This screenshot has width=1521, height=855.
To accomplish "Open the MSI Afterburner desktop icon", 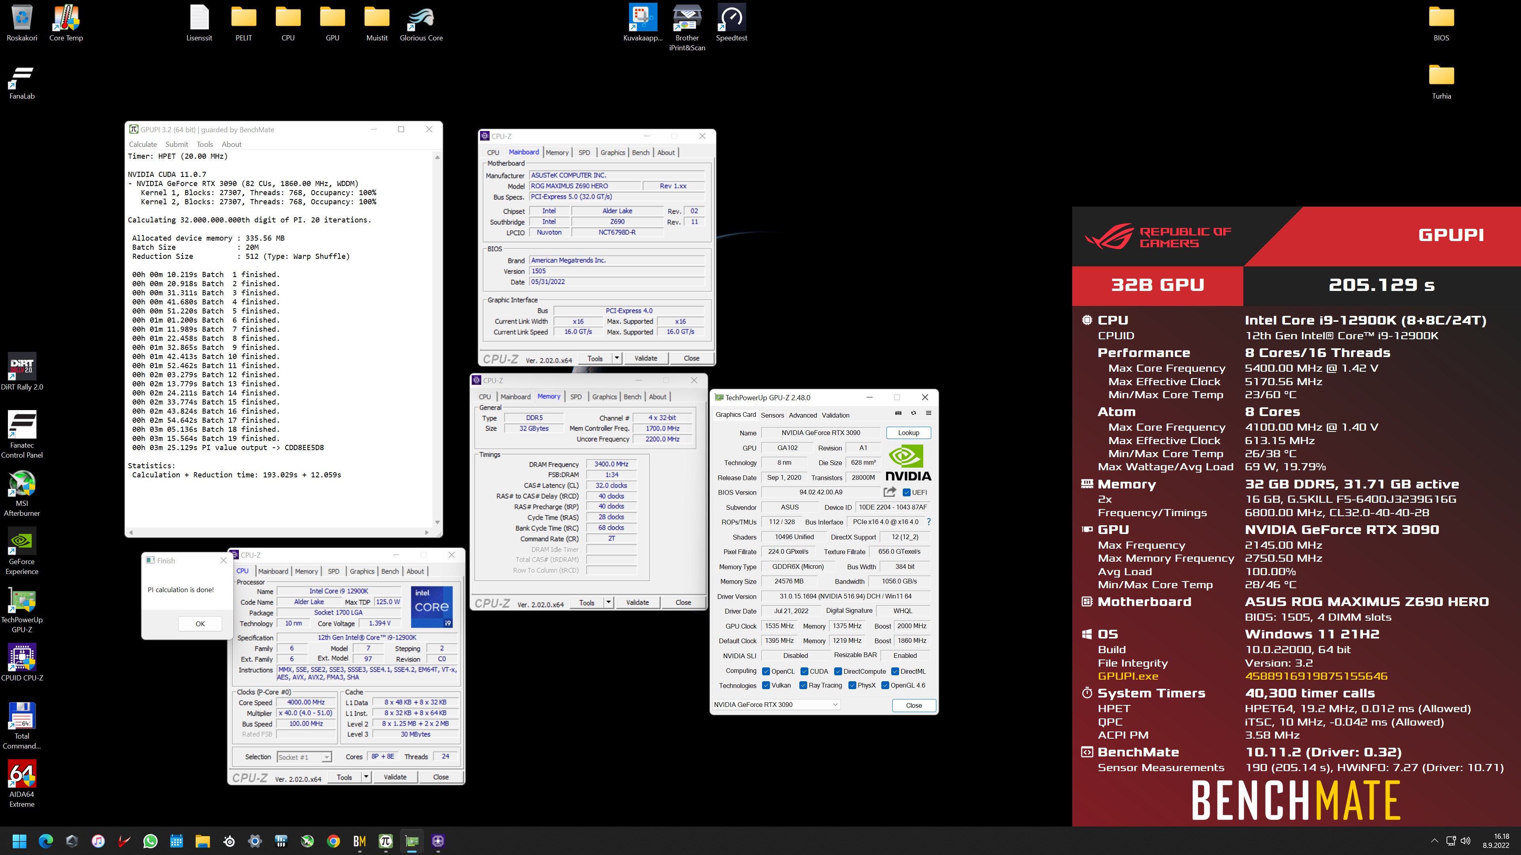I will [22, 493].
